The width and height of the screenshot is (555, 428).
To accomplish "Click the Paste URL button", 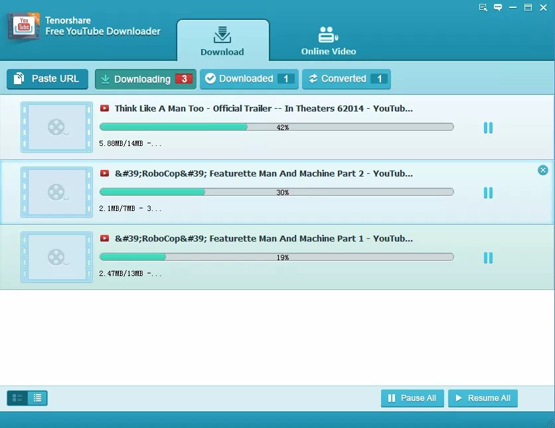I will (47, 79).
